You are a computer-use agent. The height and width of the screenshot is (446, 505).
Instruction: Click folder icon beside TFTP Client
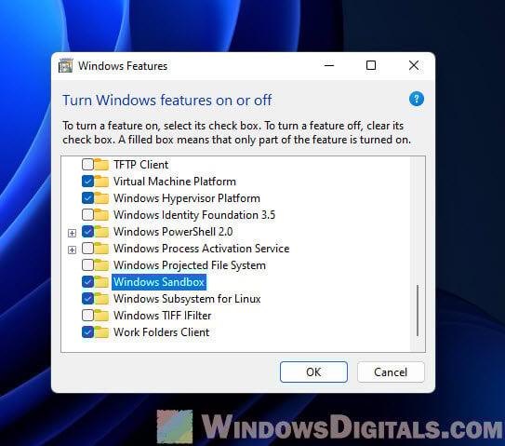tap(101, 165)
